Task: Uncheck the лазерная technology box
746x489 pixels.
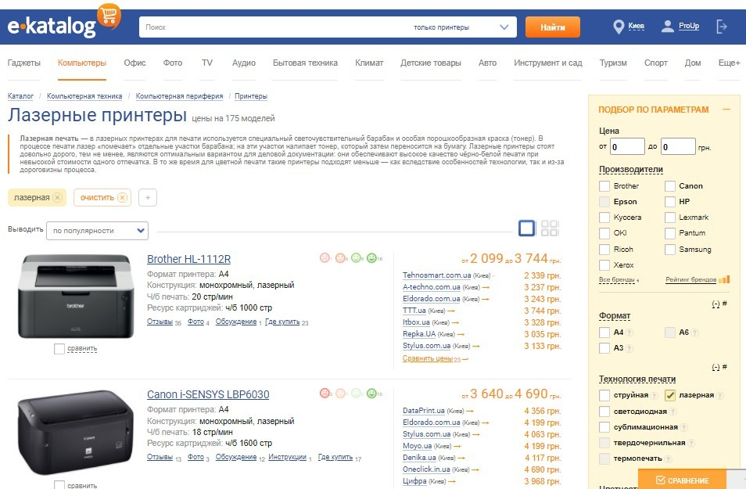Action: point(670,395)
